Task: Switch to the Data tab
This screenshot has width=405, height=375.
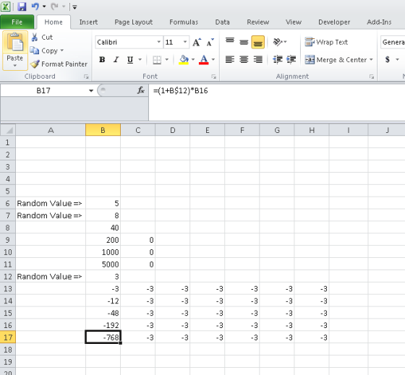Action: (223, 22)
